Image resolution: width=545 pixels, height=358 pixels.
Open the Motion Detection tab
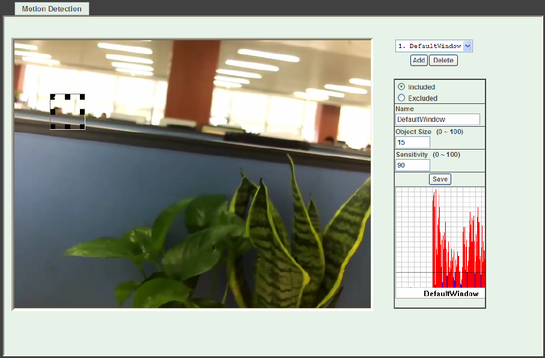pyautogui.click(x=52, y=8)
